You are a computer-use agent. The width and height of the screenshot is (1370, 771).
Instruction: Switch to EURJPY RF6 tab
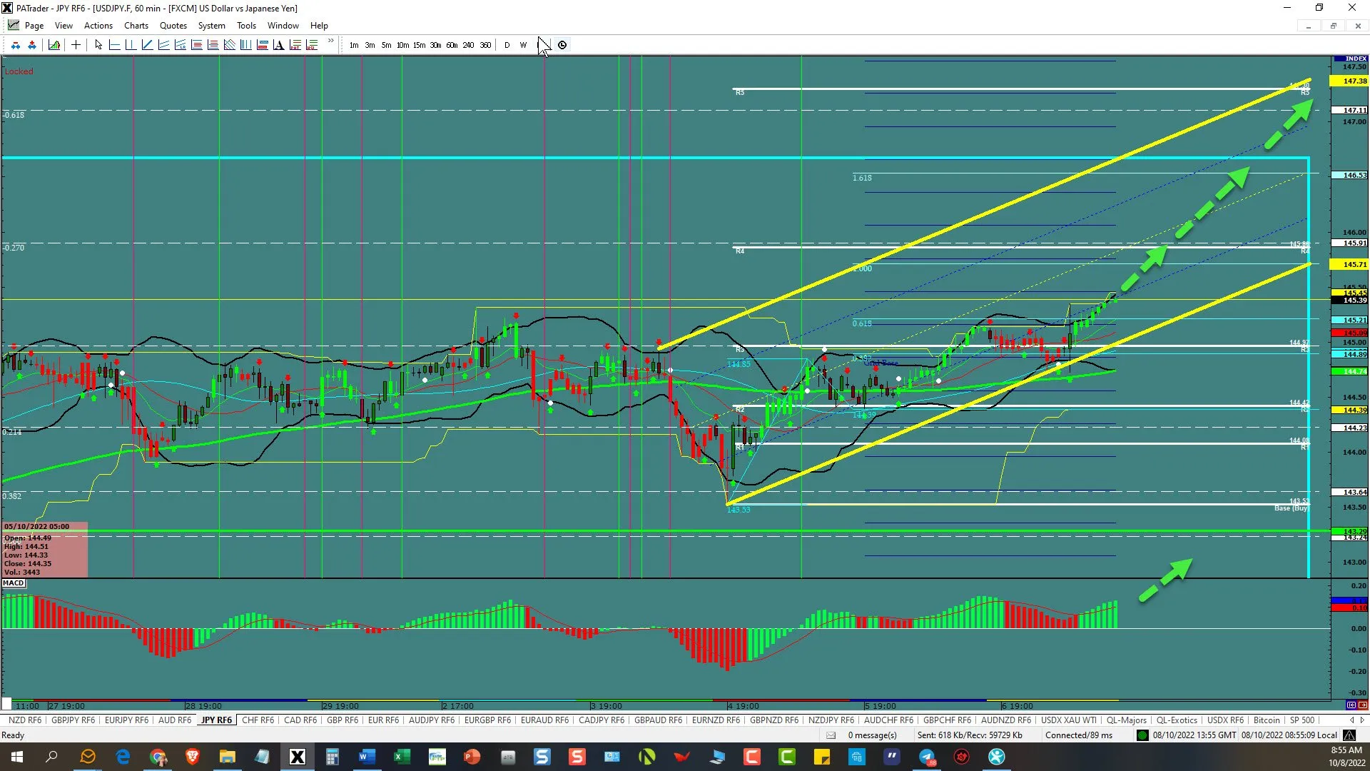(126, 720)
